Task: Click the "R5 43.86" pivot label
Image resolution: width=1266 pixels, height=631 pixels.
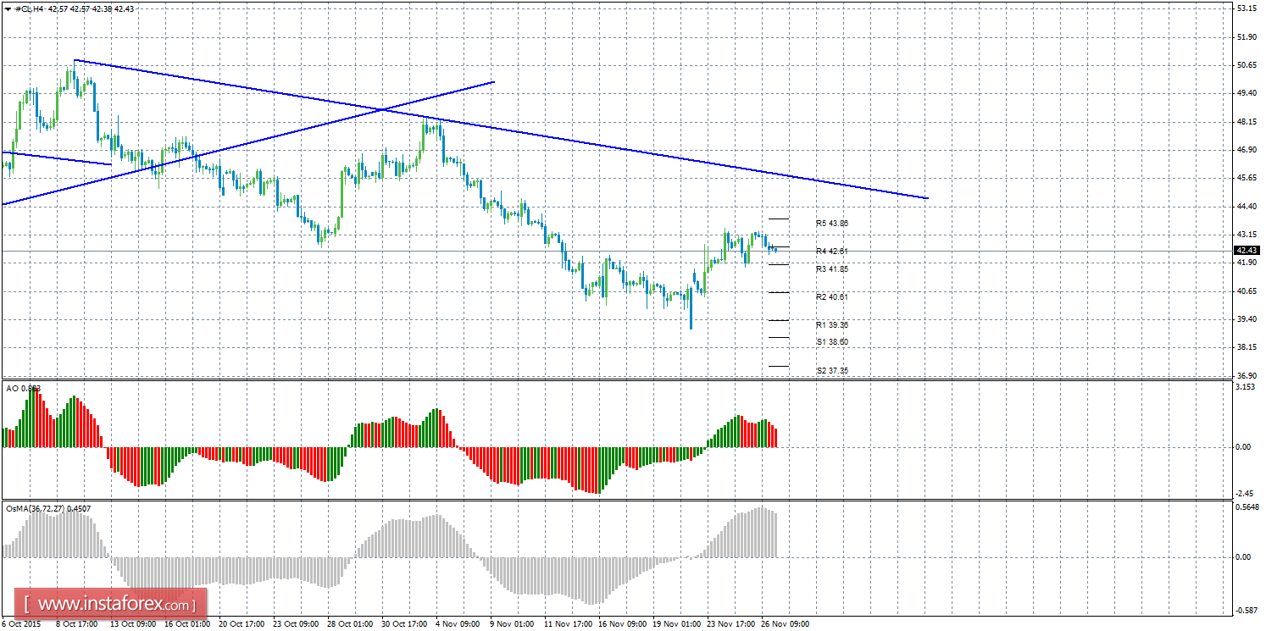Action: click(832, 224)
